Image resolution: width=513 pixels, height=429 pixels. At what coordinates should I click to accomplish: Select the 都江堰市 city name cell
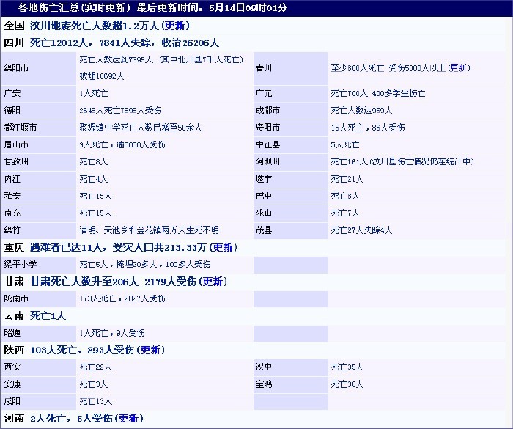point(21,128)
